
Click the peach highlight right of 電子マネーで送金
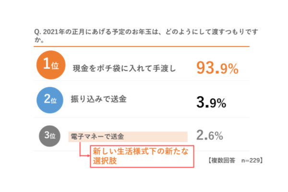coord(156,137)
